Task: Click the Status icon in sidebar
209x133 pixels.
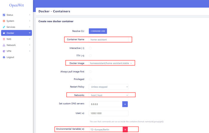Action: 4,15
